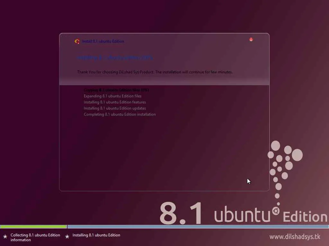Click the blue-gray progress bar segment
329x246 pixels.
click(198, 226)
